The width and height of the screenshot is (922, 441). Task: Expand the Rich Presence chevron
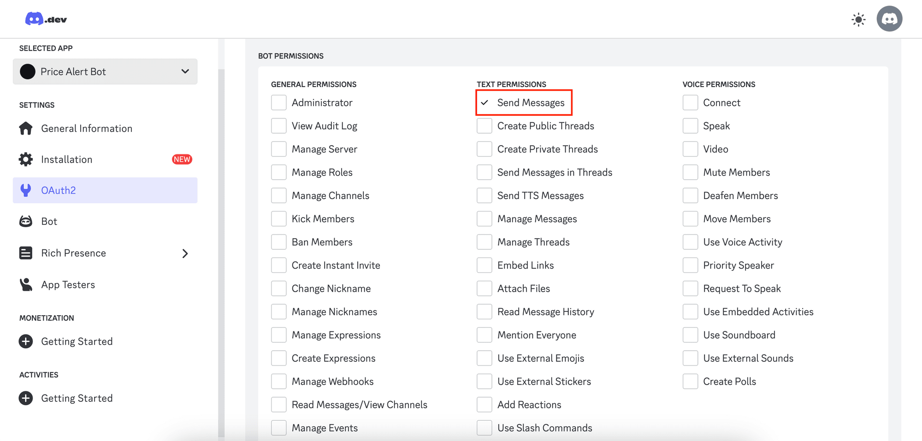[185, 253]
